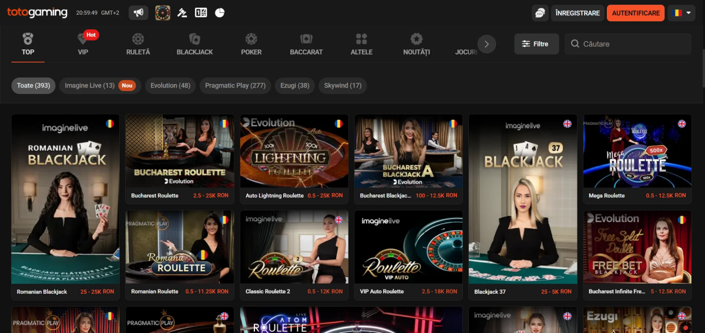Select the ALTELE category tab
The image size is (705, 333).
[x=361, y=44]
